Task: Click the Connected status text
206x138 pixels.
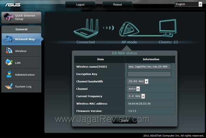Action: coord(85,42)
